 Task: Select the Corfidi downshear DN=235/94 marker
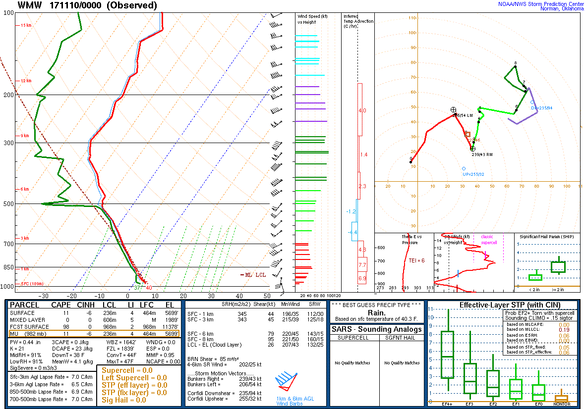click(532, 102)
